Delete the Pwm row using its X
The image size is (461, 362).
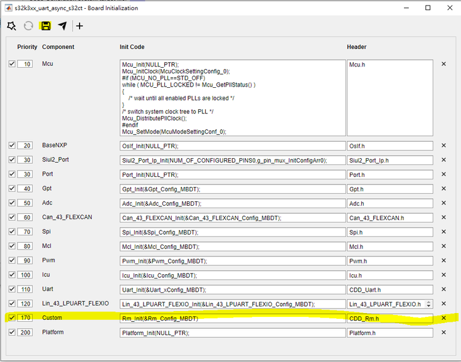click(443, 260)
